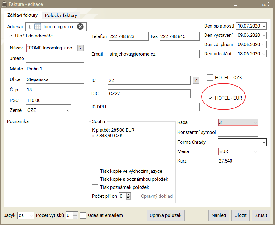Decrease Počet výtisků with down arrow
The width and height of the screenshot is (275, 225).
[75, 217]
